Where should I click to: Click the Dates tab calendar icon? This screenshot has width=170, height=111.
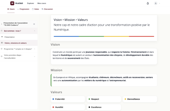coord(33,9)
